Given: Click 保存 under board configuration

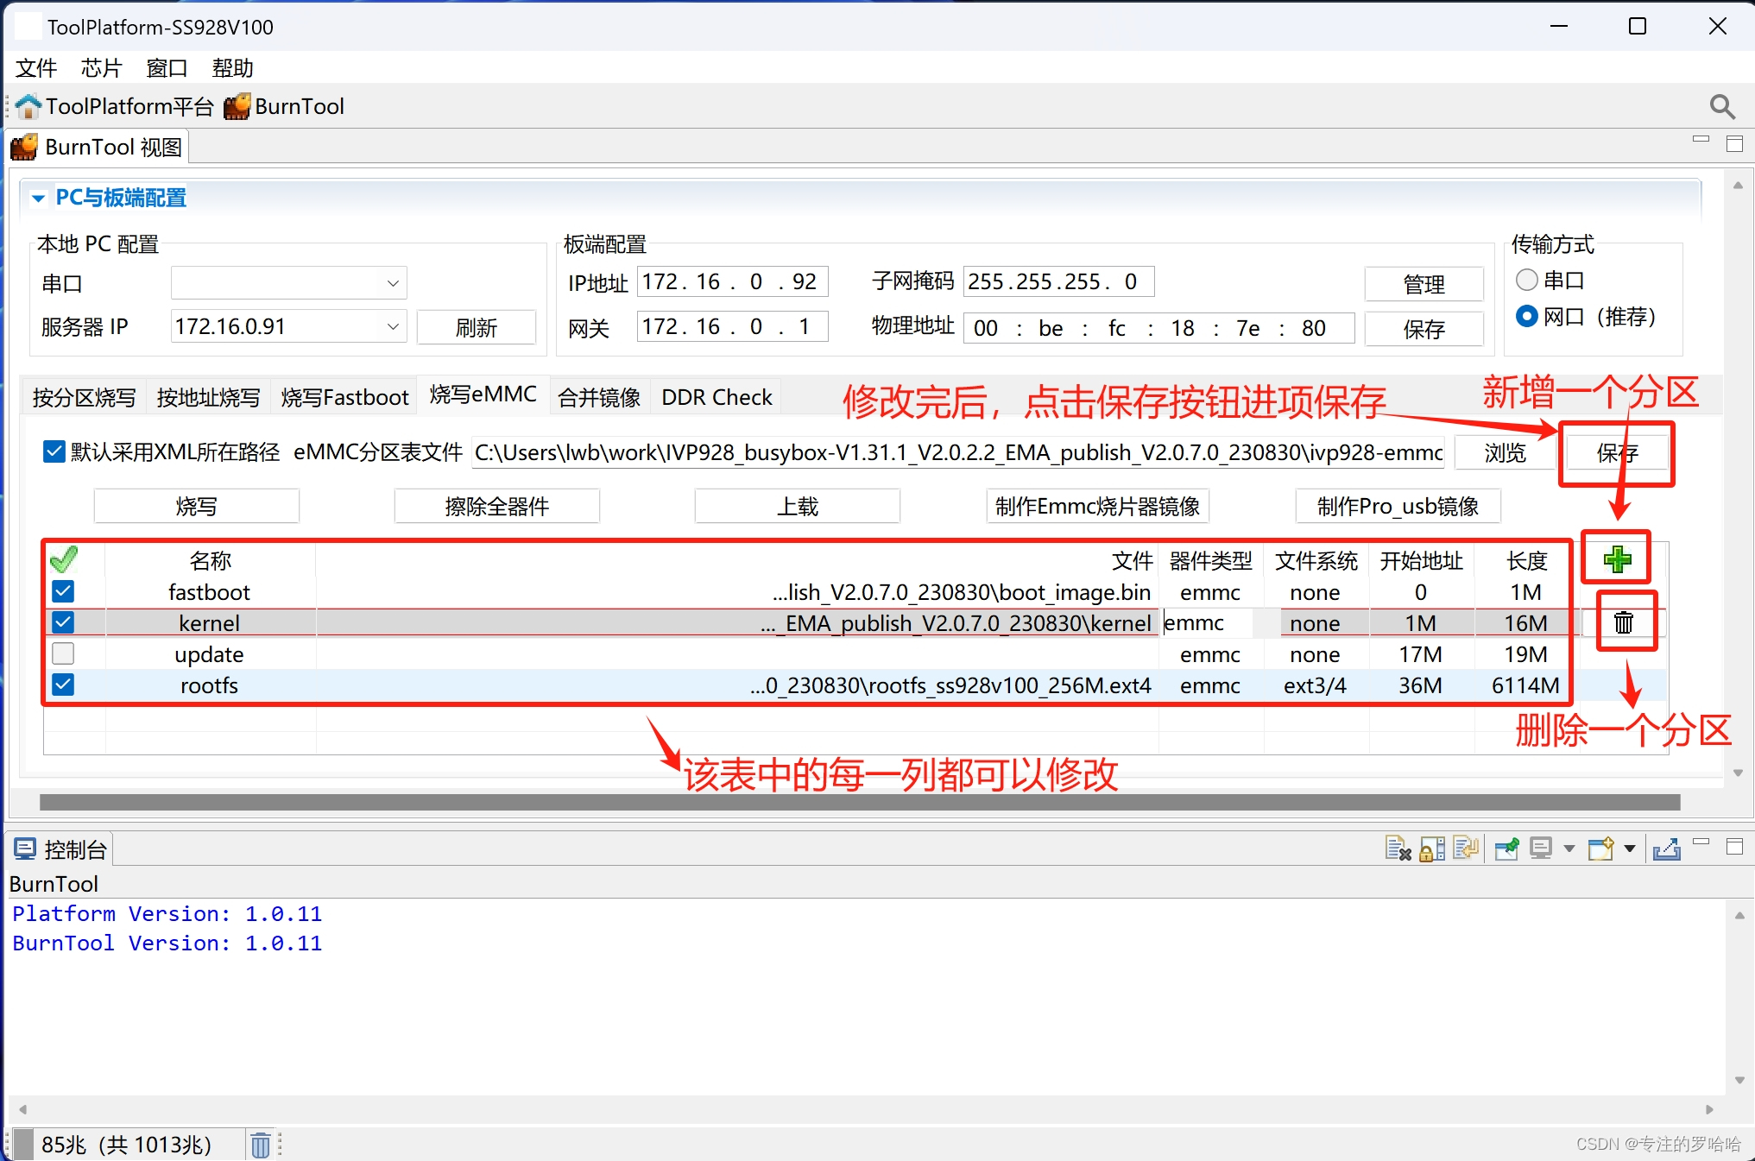Looking at the screenshot, I should (x=1424, y=329).
